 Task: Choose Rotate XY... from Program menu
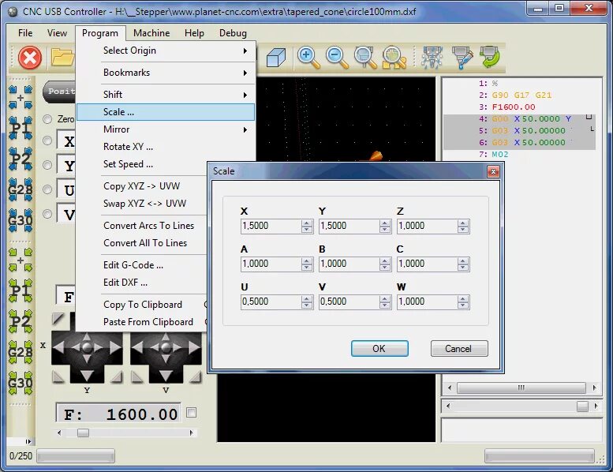click(128, 147)
